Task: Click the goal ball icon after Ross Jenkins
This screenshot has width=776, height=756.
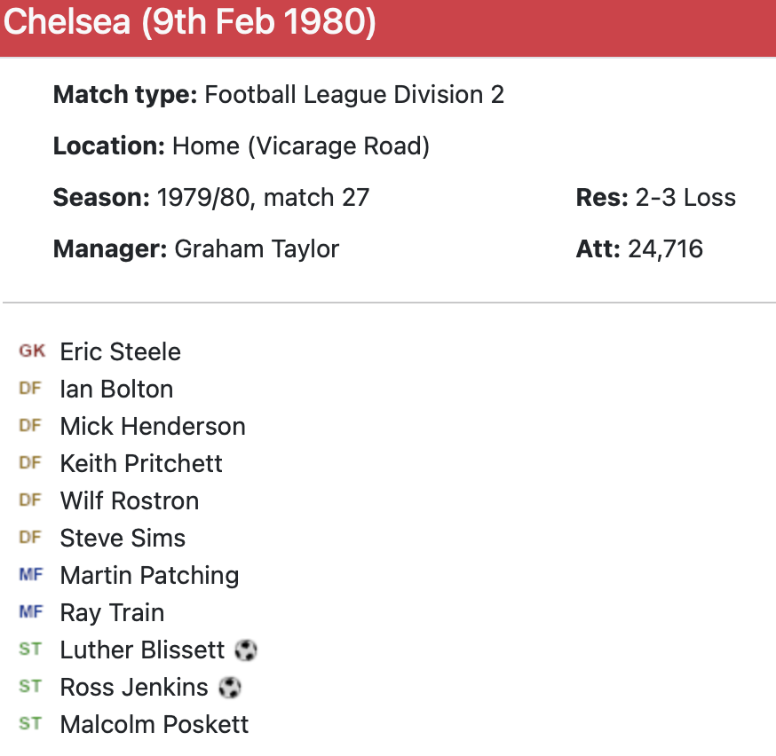Action: point(230,688)
